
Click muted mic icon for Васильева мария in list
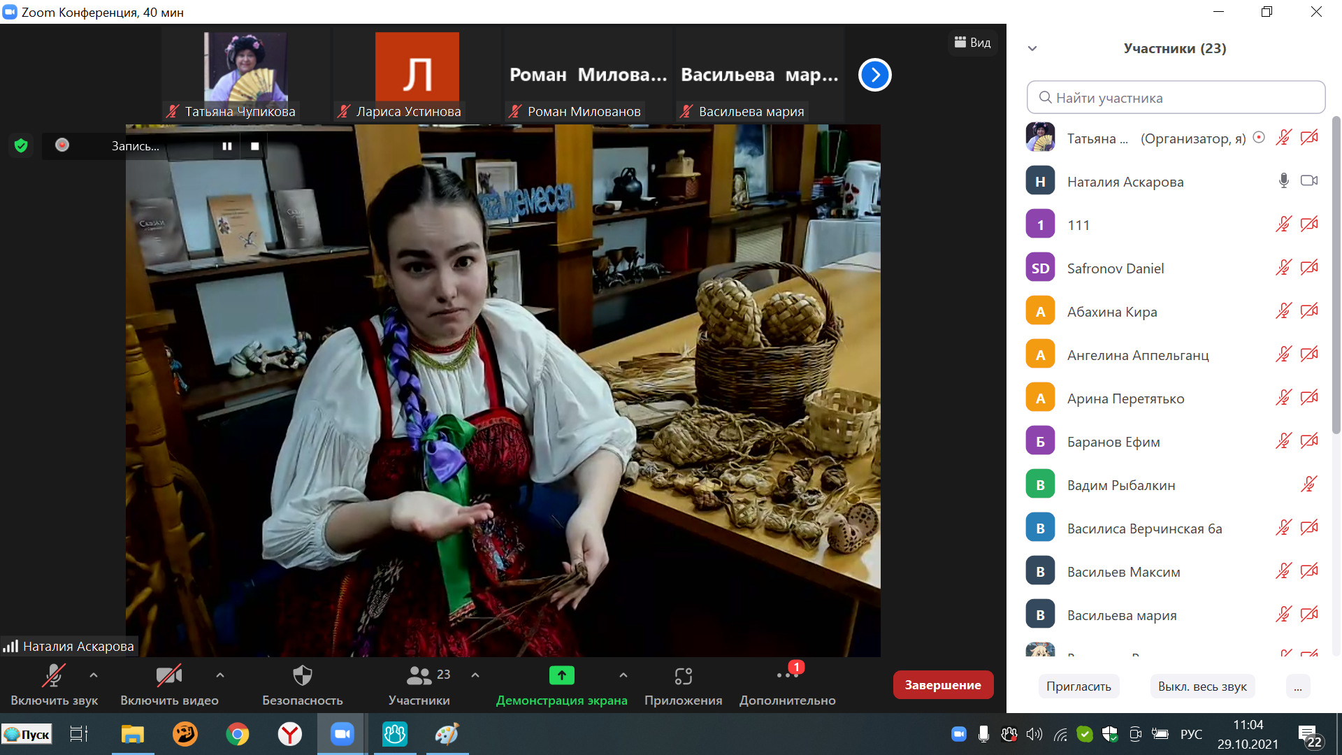tap(1284, 614)
